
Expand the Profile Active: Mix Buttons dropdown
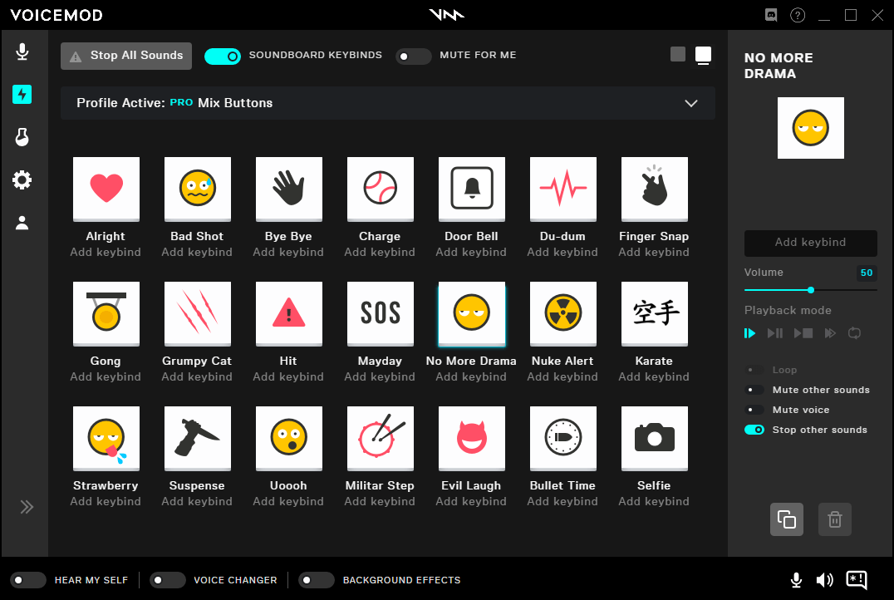(690, 103)
